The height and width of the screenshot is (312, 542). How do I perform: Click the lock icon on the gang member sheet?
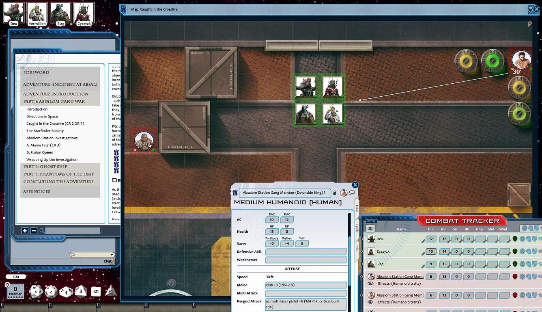(x=335, y=193)
